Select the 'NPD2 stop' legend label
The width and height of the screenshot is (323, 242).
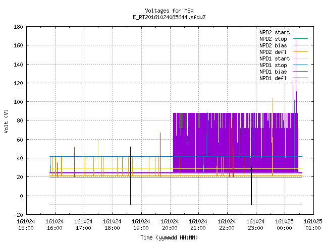point(273,39)
